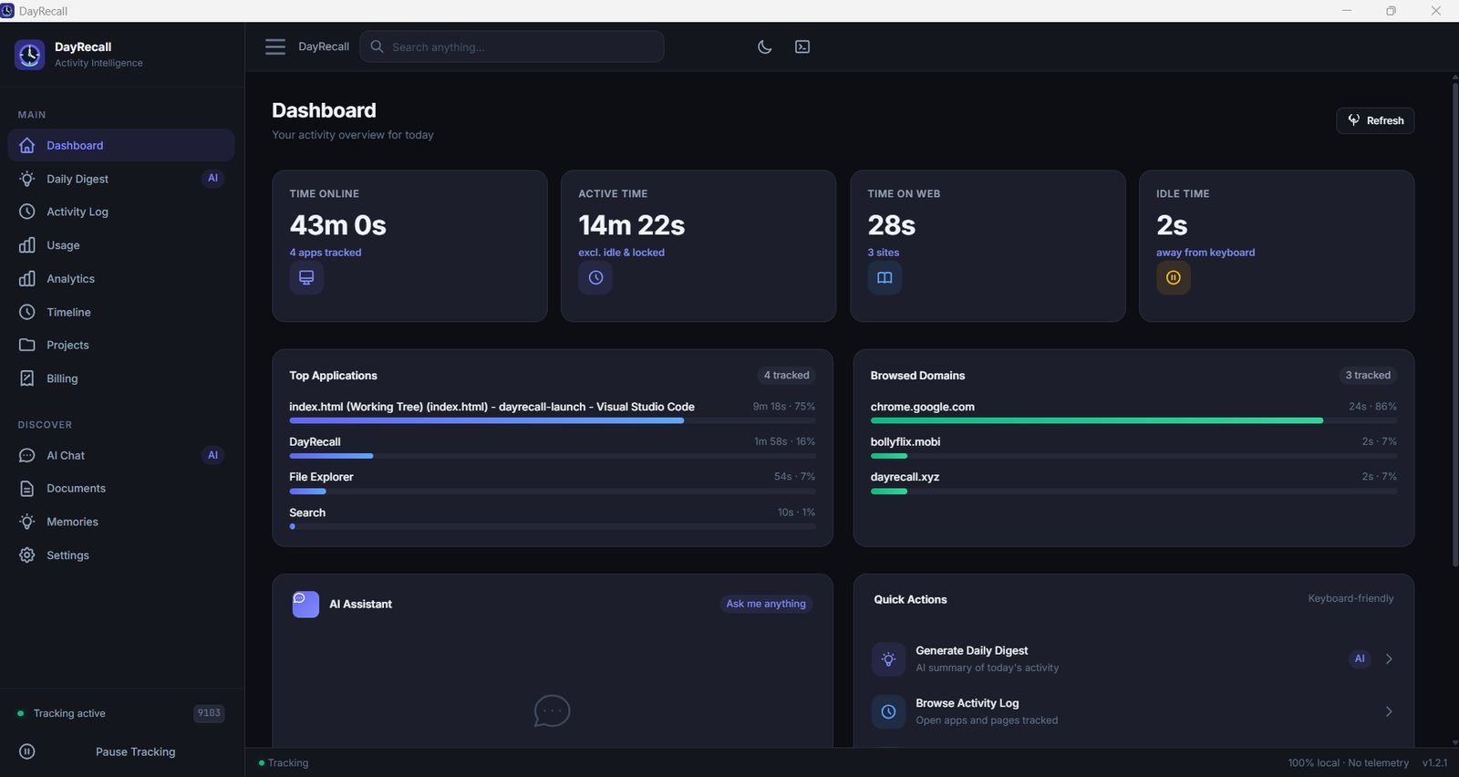Click the chat bubble icon in the AI Assistant panel
This screenshot has width=1459, height=777.
[552, 710]
